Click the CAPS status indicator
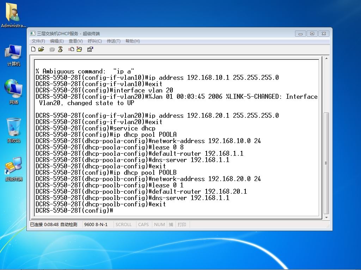 click(x=143, y=225)
